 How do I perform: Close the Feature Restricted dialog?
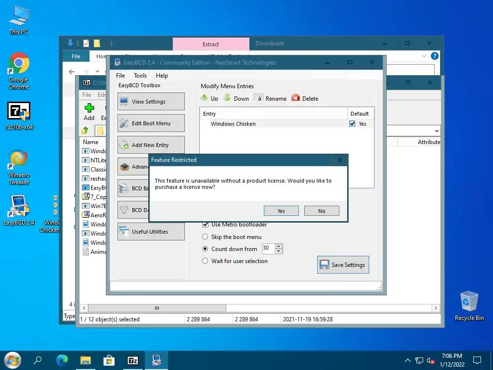click(x=339, y=160)
